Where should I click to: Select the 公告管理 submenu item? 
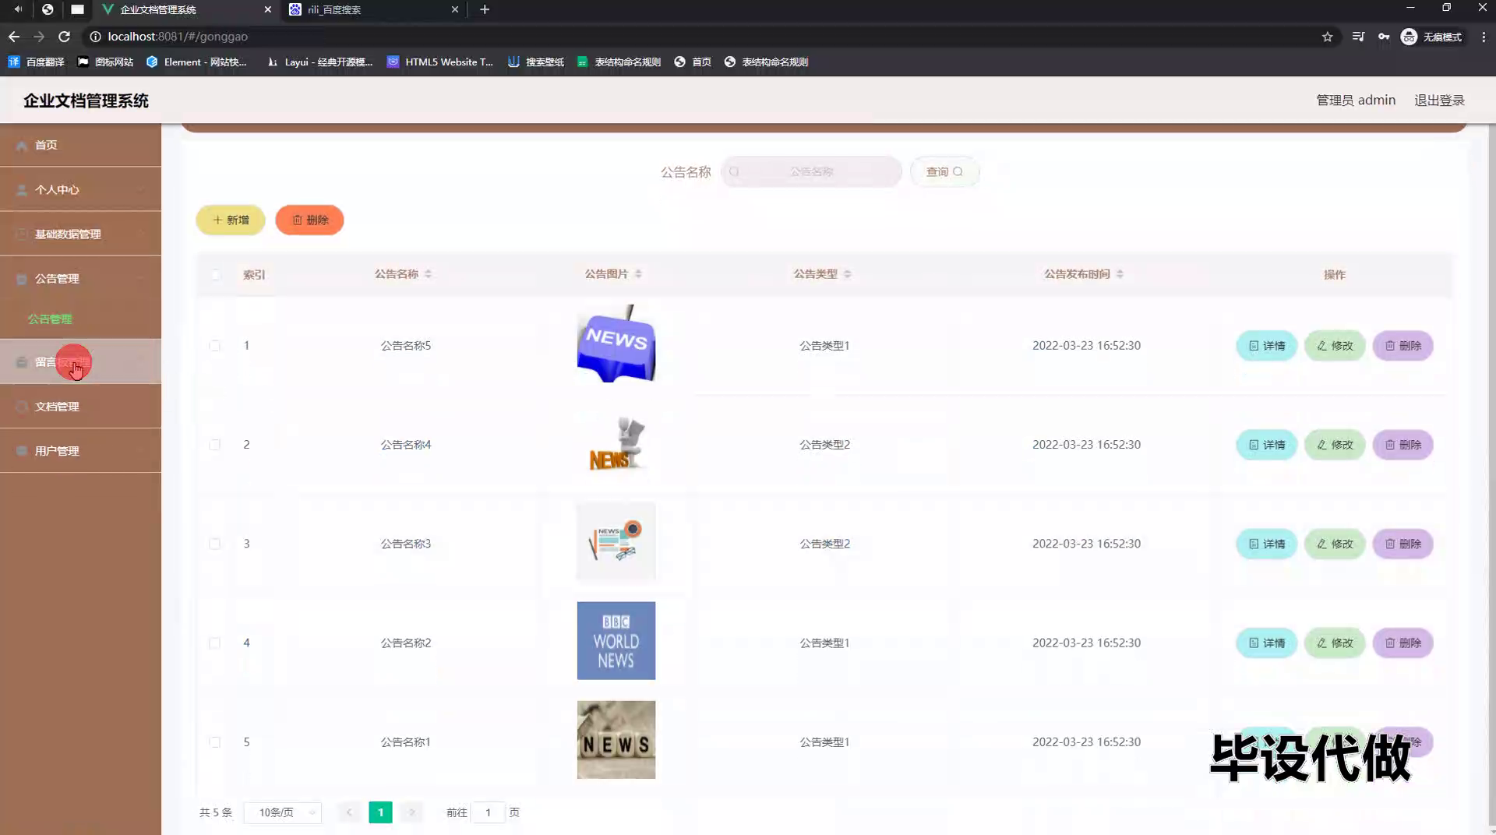point(50,319)
